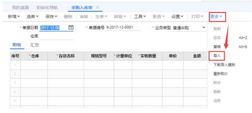Switch to the 明细 tab

pos(17,45)
